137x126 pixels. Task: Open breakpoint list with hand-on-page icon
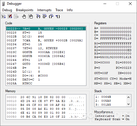click(30, 16)
